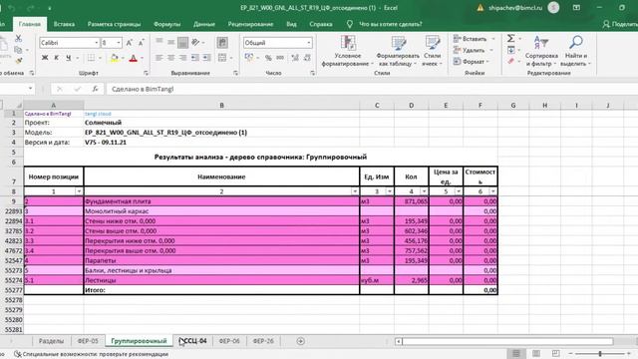Toggle underline formatting button Ч
Viewport: 638px width, 359px height.
click(69, 58)
